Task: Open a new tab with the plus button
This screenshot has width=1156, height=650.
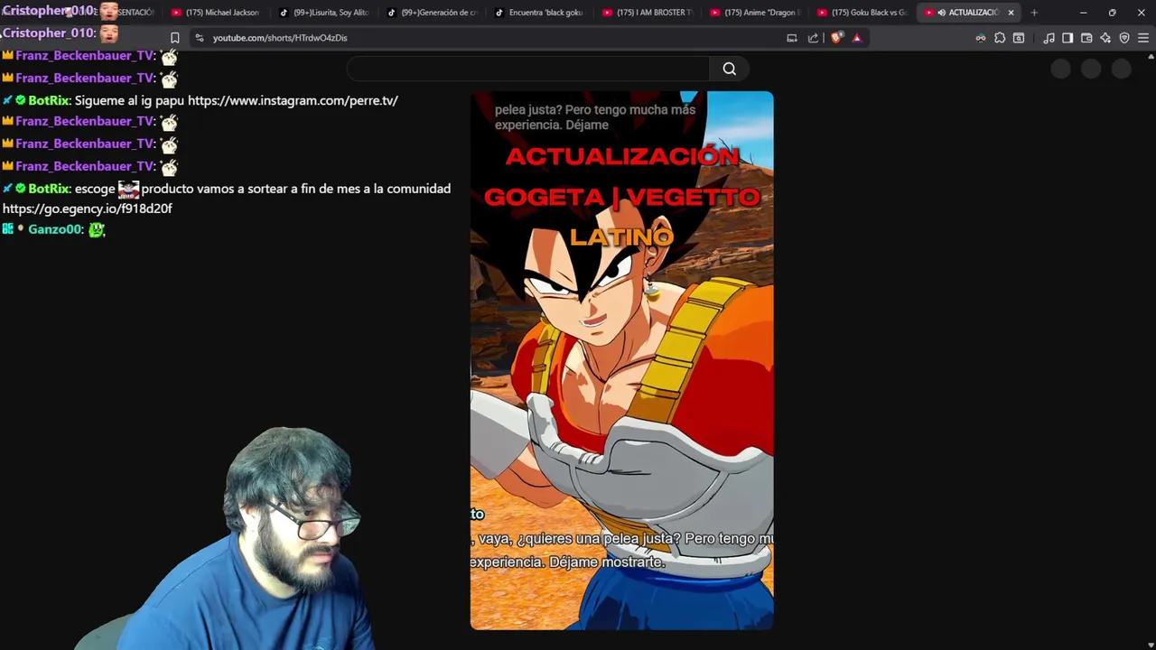Action: (x=1034, y=13)
